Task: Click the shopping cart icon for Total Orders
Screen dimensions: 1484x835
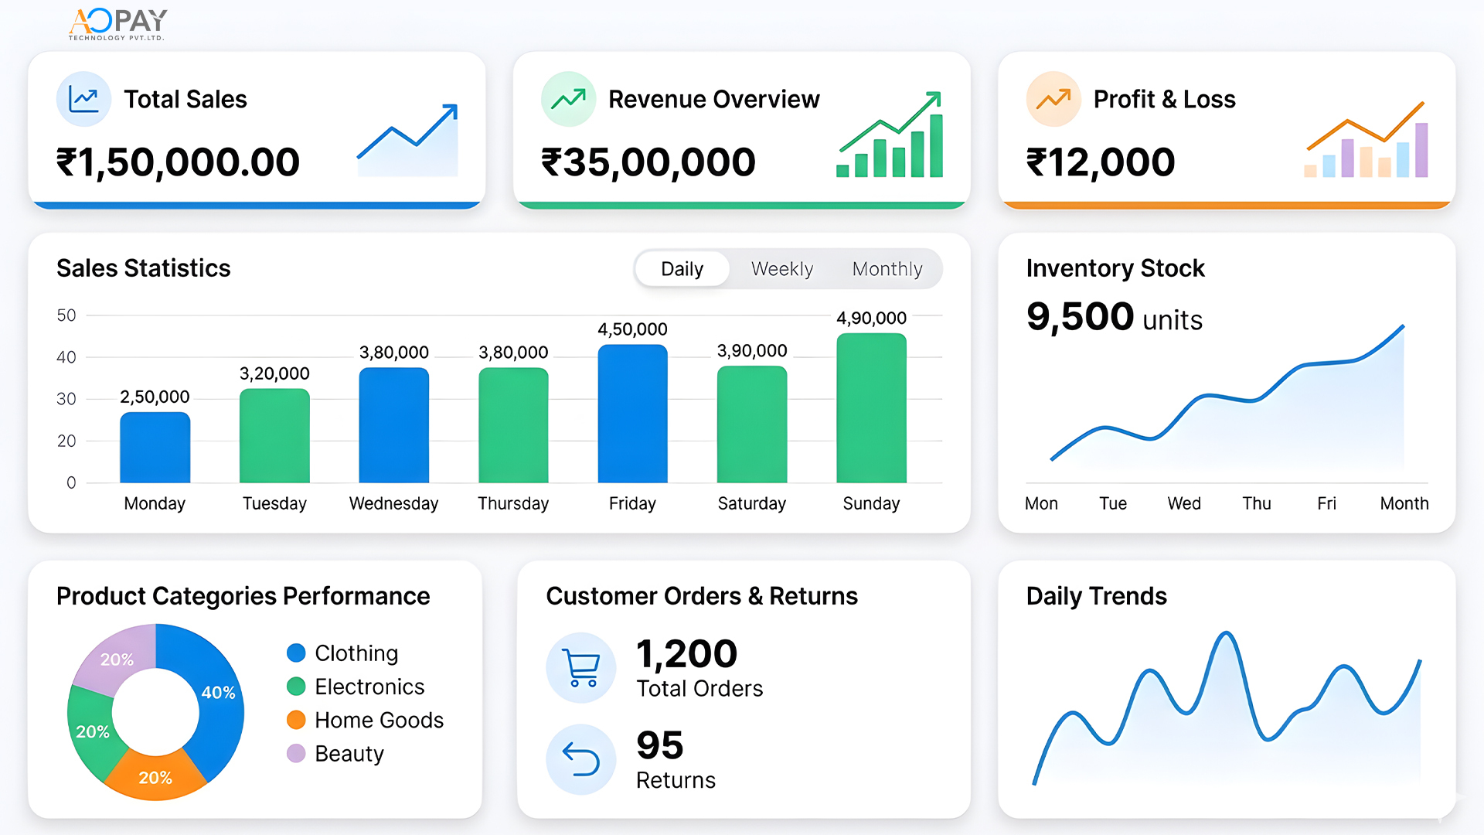Action: click(580, 667)
